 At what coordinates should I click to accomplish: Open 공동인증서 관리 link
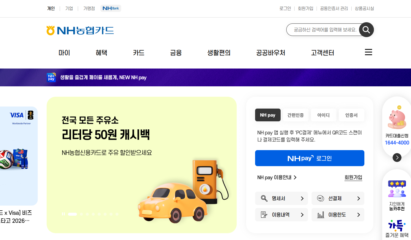[334, 8]
